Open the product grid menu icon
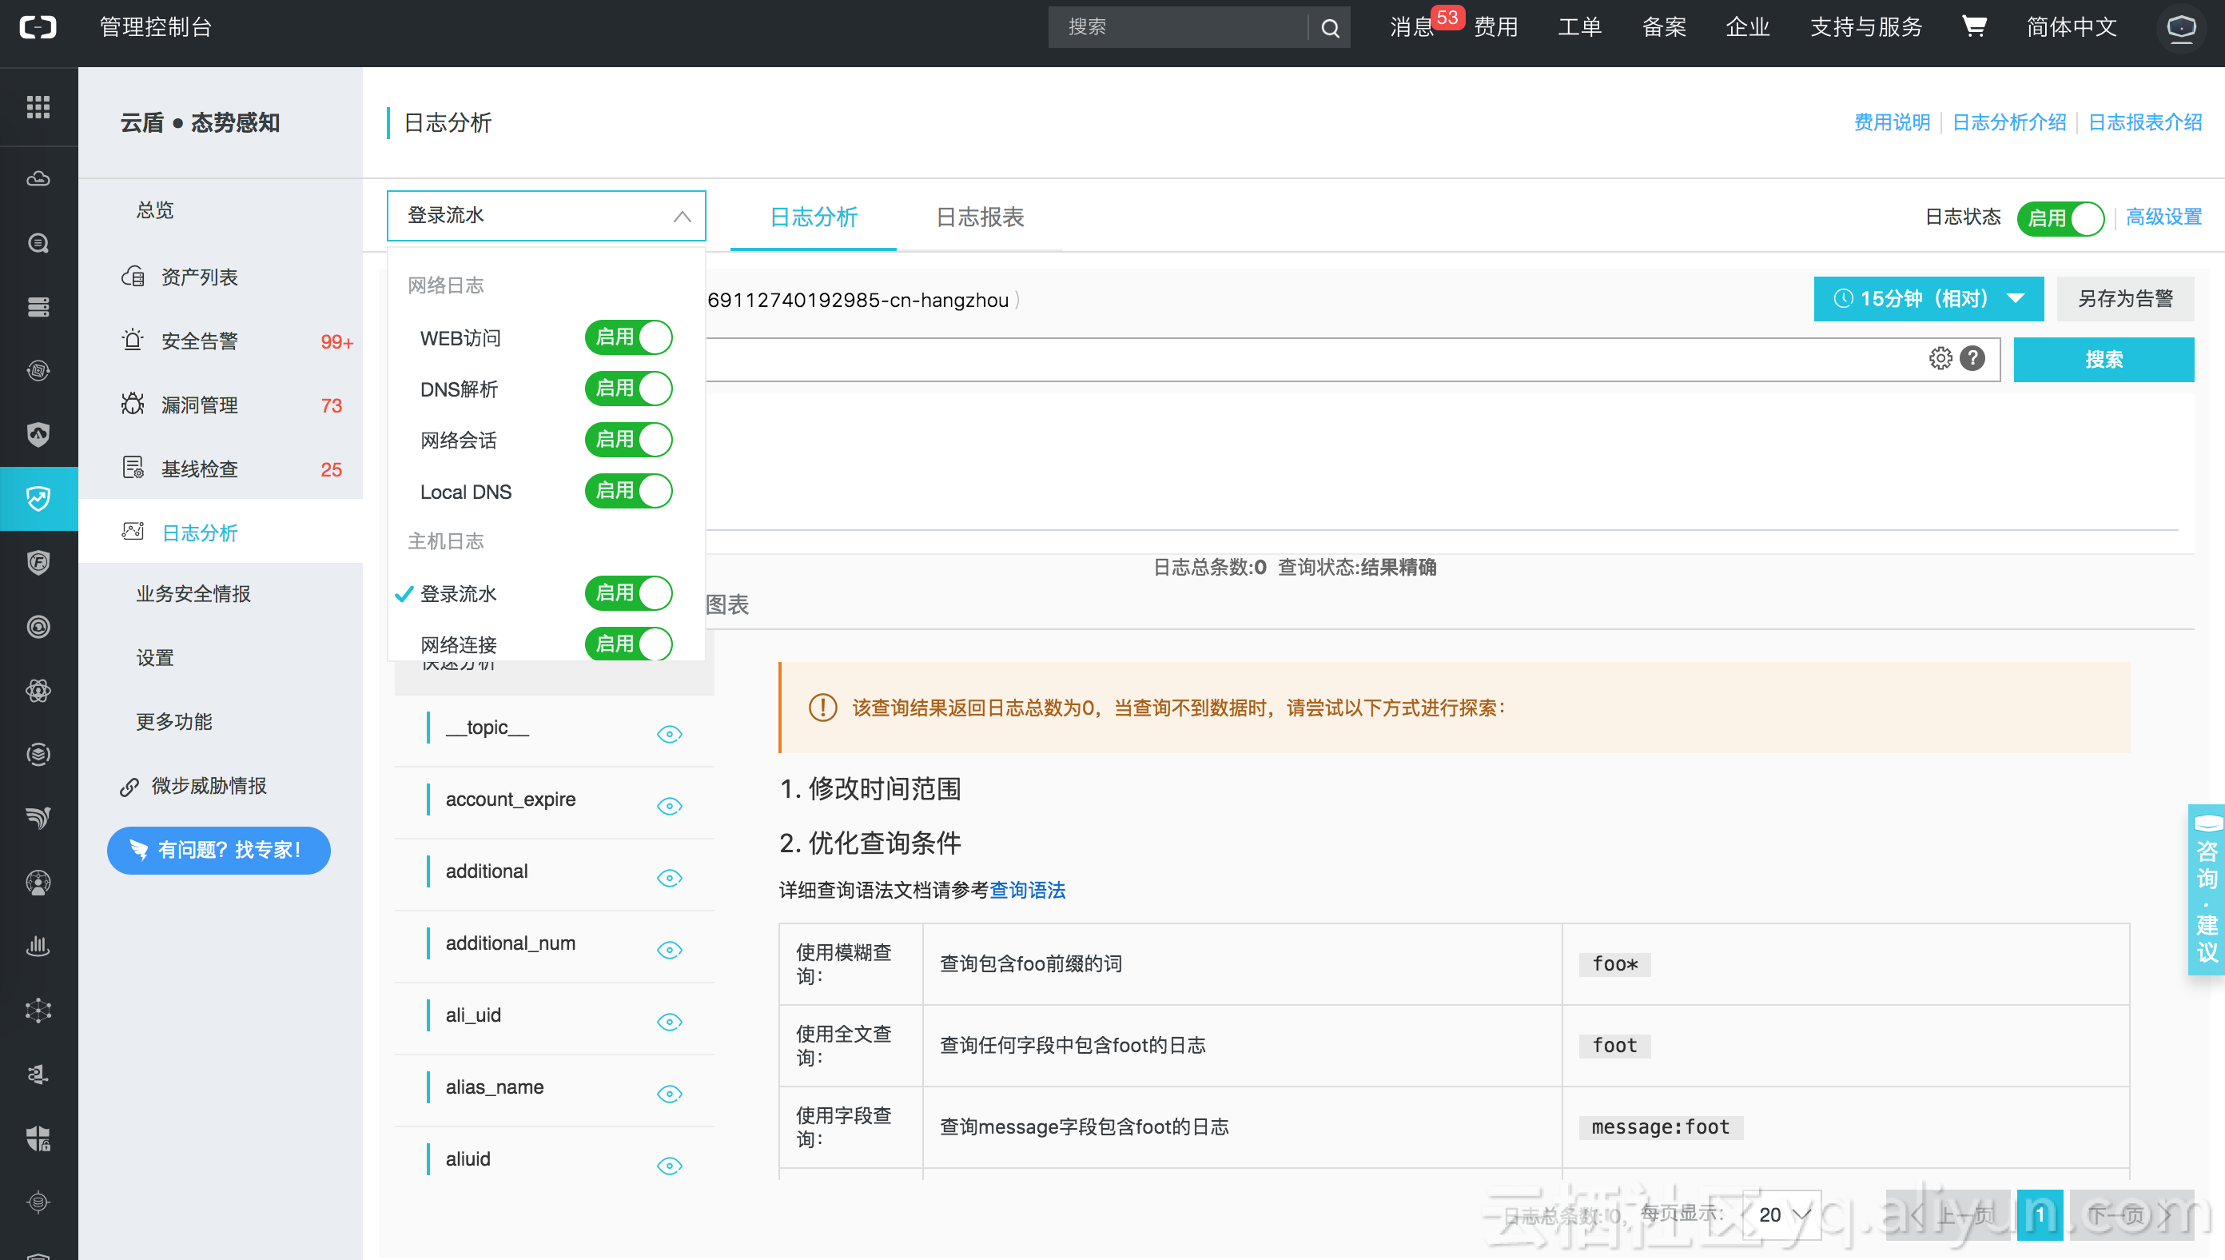 [x=38, y=107]
